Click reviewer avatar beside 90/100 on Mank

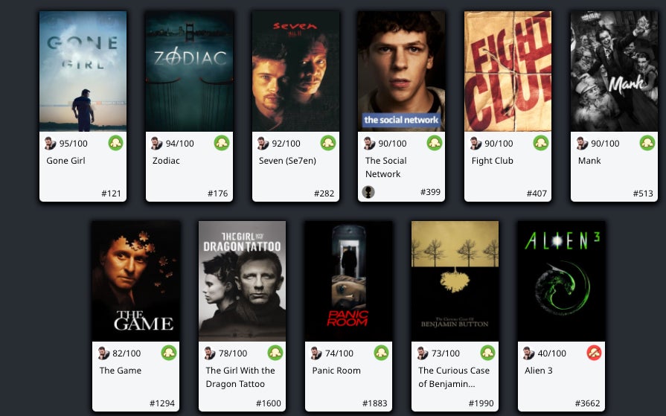point(582,143)
